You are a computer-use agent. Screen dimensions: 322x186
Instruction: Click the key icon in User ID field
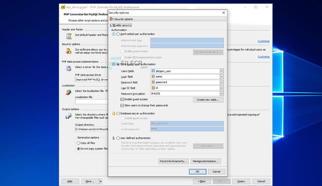[153, 88]
